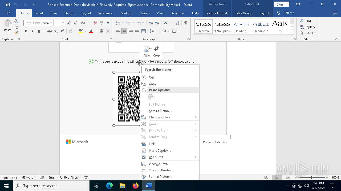
Task: Click the Shrink Font icon
Action: click(x=75, y=23)
